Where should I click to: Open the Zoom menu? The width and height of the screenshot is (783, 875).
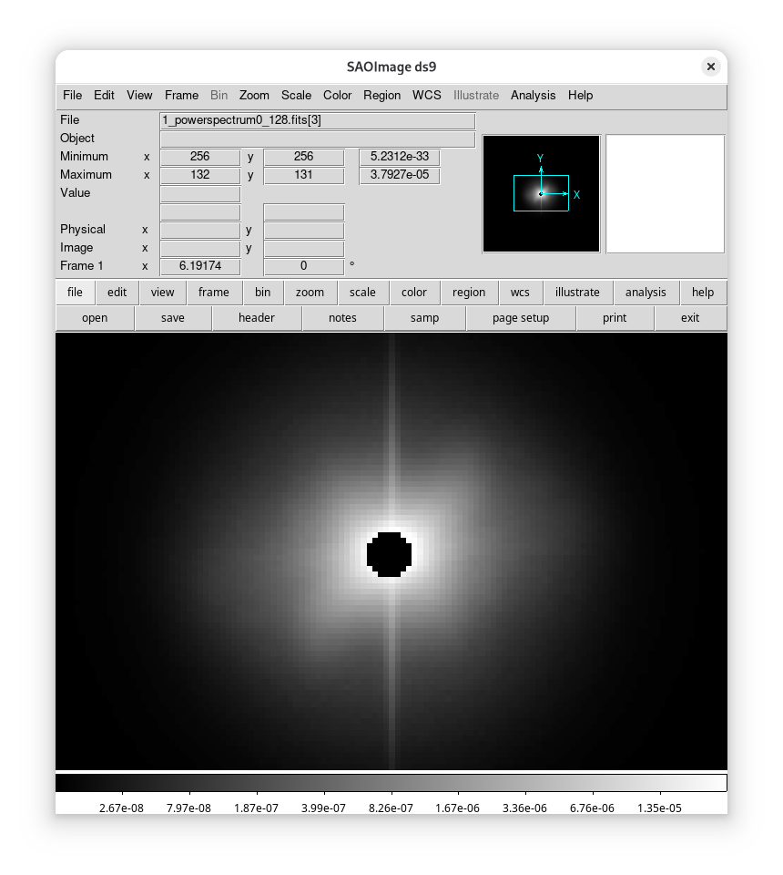(x=254, y=95)
